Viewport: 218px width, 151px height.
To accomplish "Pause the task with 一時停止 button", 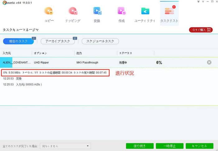I will click(169, 146).
